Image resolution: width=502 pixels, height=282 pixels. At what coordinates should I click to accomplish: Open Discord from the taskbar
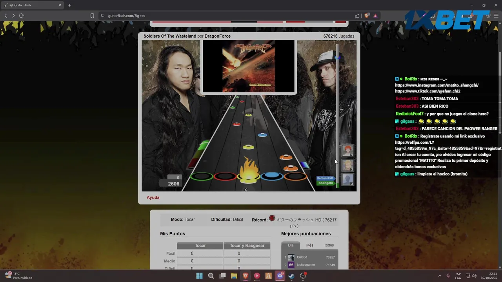coord(280,276)
